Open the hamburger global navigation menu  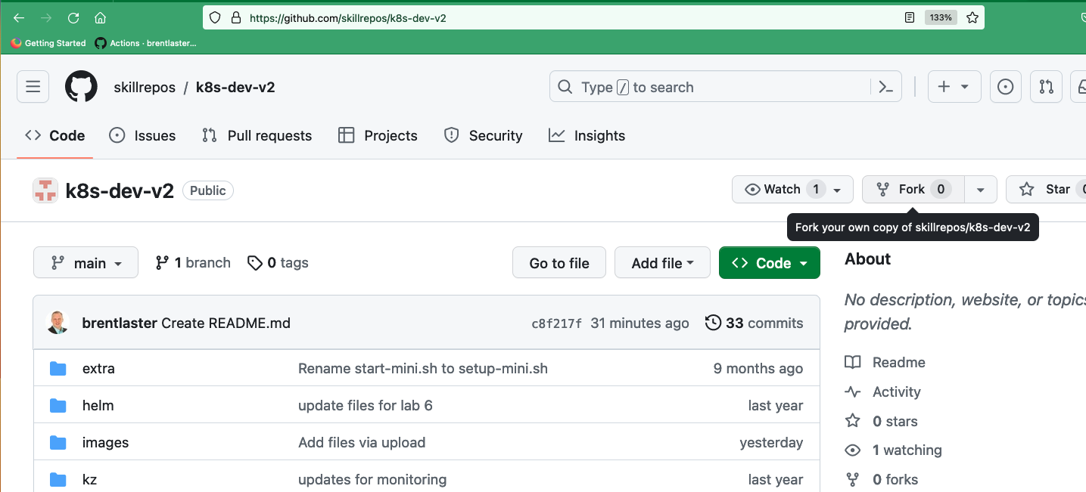[33, 87]
